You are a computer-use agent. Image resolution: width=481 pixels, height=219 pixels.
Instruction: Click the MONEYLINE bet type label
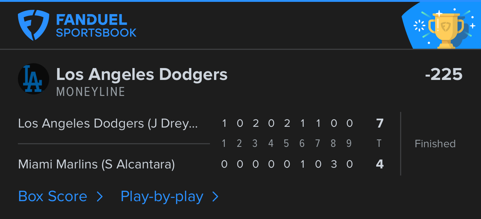click(91, 92)
